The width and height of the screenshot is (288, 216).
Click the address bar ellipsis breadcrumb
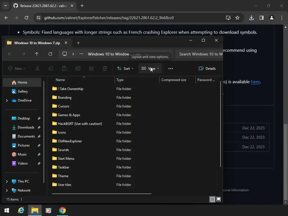[x=81, y=54]
